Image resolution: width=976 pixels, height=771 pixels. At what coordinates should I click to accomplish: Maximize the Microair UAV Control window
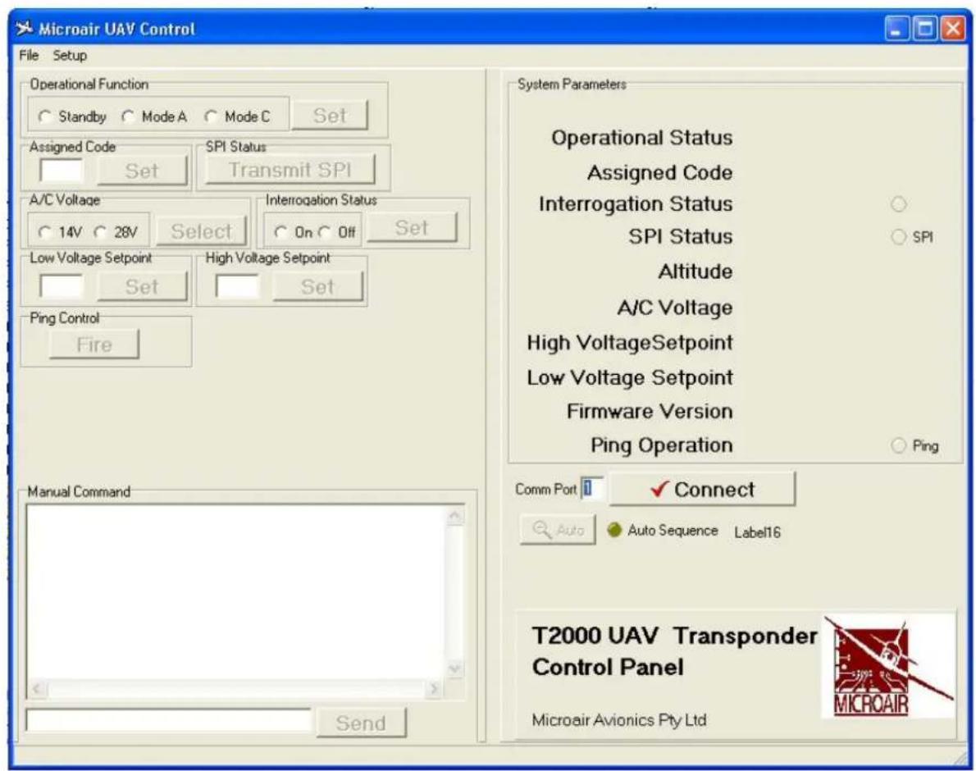click(925, 29)
